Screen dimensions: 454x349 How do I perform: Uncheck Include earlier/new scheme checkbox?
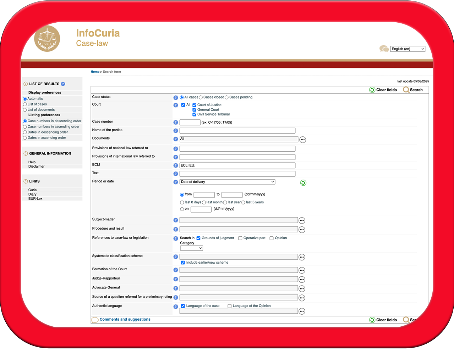183,263
